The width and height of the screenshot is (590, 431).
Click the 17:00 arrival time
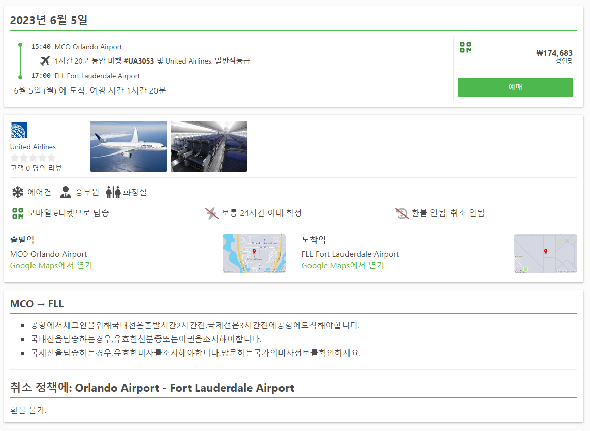(41, 76)
